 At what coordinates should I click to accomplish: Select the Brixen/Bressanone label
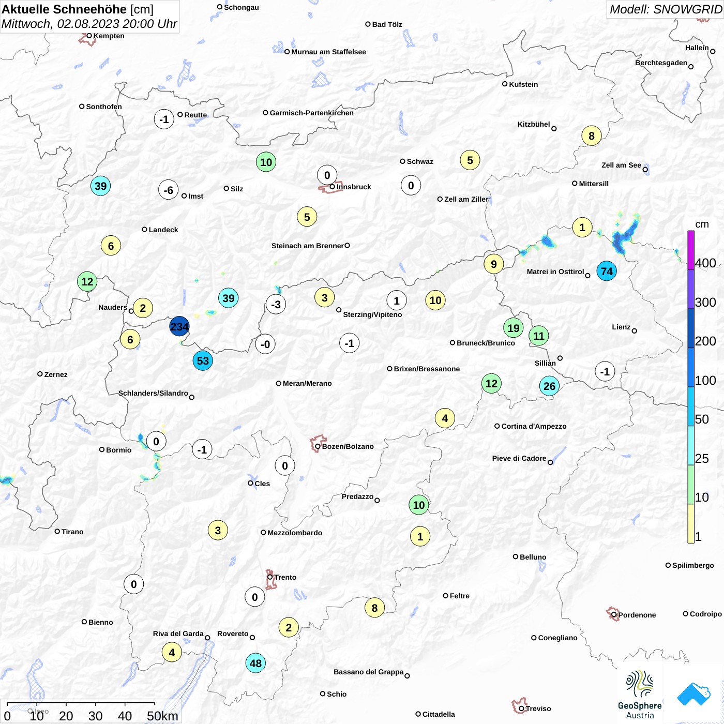coord(427,369)
